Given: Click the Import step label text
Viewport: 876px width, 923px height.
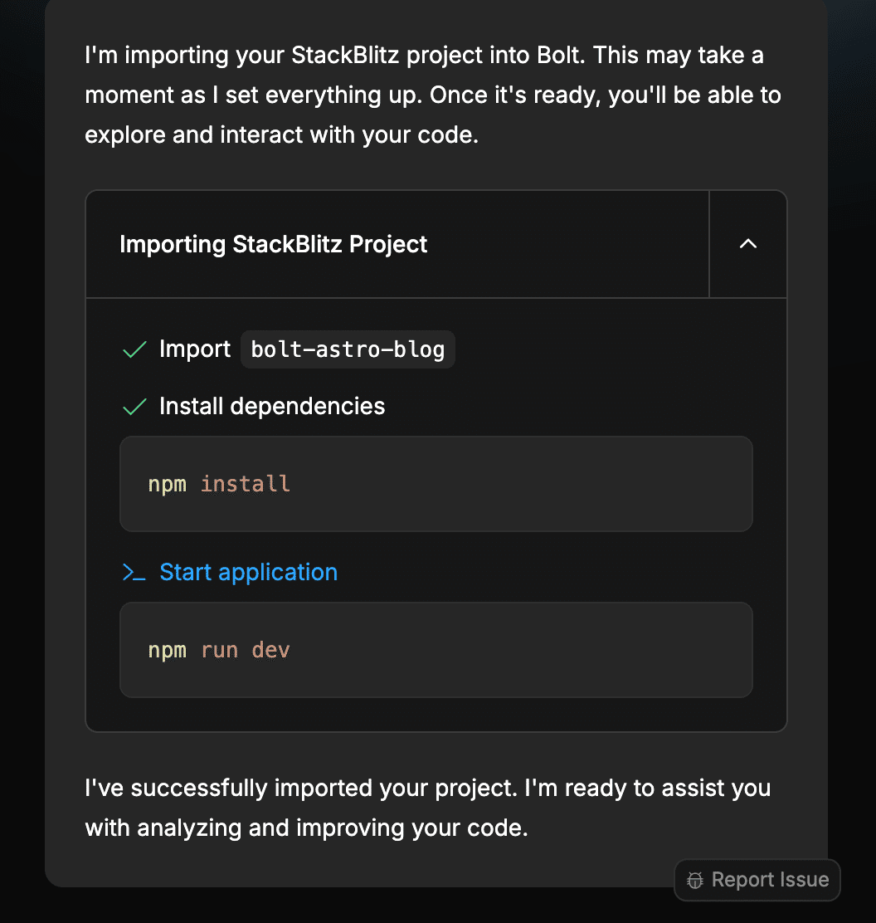Looking at the screenshot, I should point(195,349).
